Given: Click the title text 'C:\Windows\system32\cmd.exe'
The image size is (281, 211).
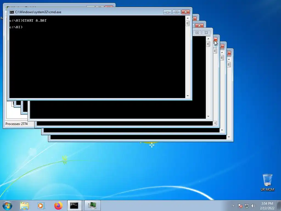Looking at the screenshot, I should point(38,12).
